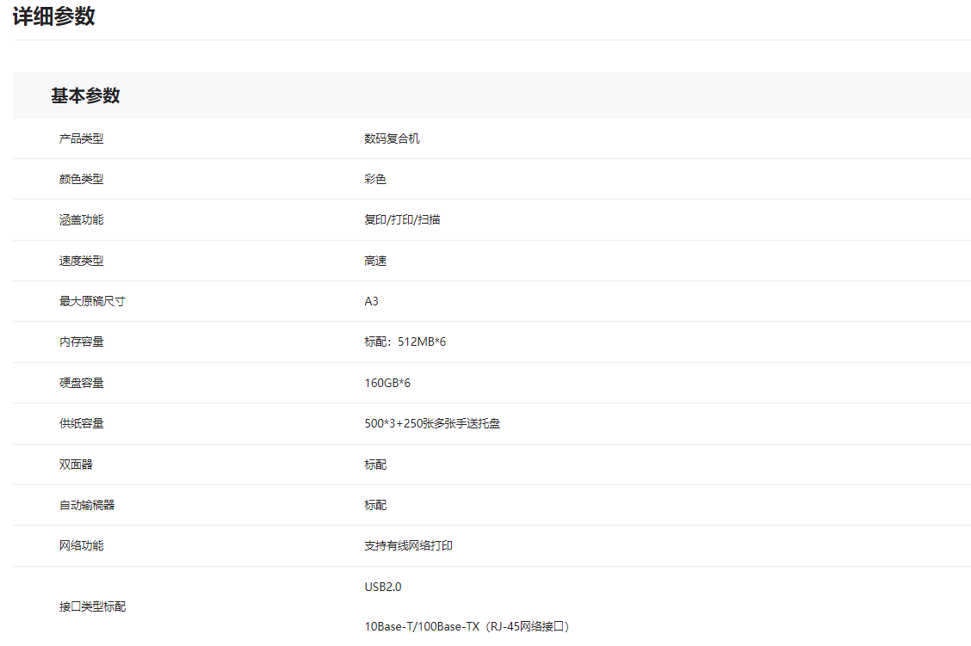Select the 160GB*6 hard disk value
The image size is (971, 646).
click(387, 383)
